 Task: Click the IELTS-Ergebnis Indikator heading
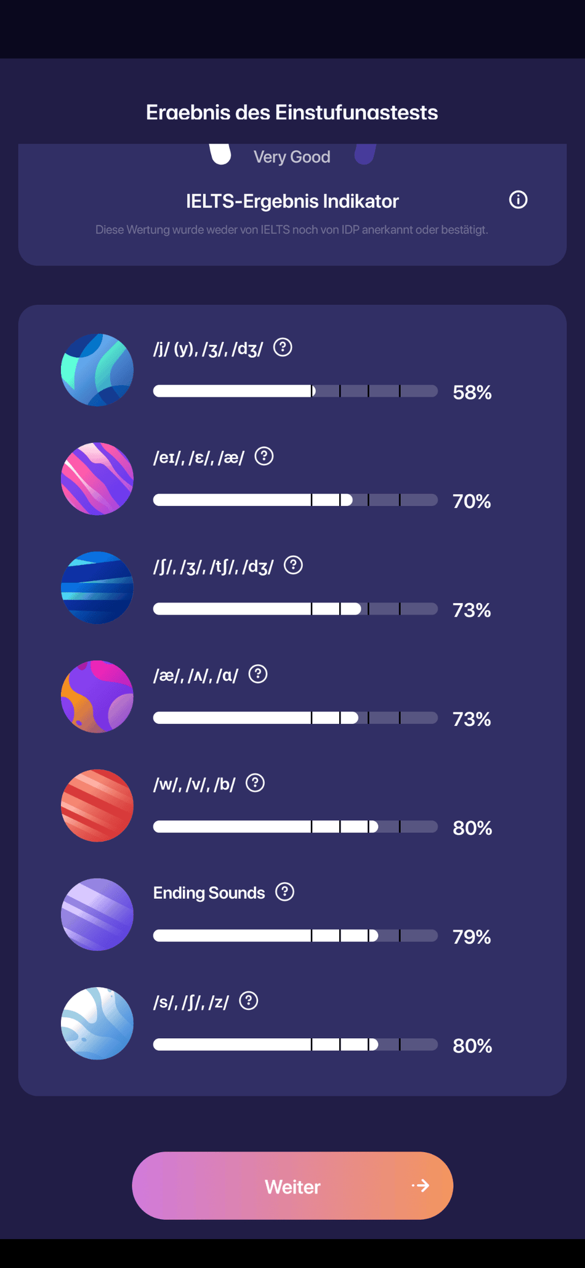pos(292,201)
